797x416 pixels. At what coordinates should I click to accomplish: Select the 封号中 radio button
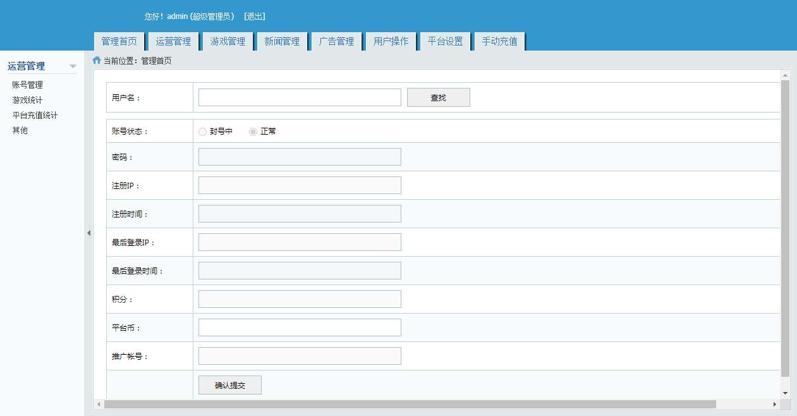pos(202,132)
